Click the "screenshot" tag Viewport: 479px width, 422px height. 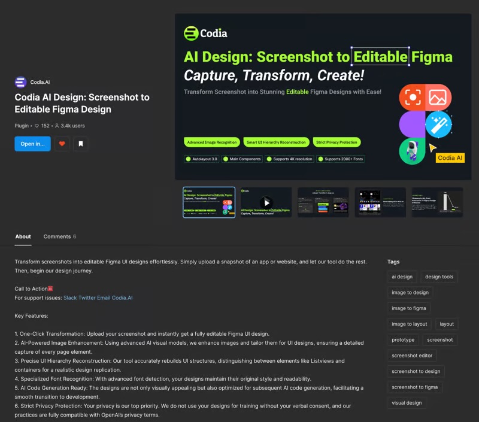point(440,340)
